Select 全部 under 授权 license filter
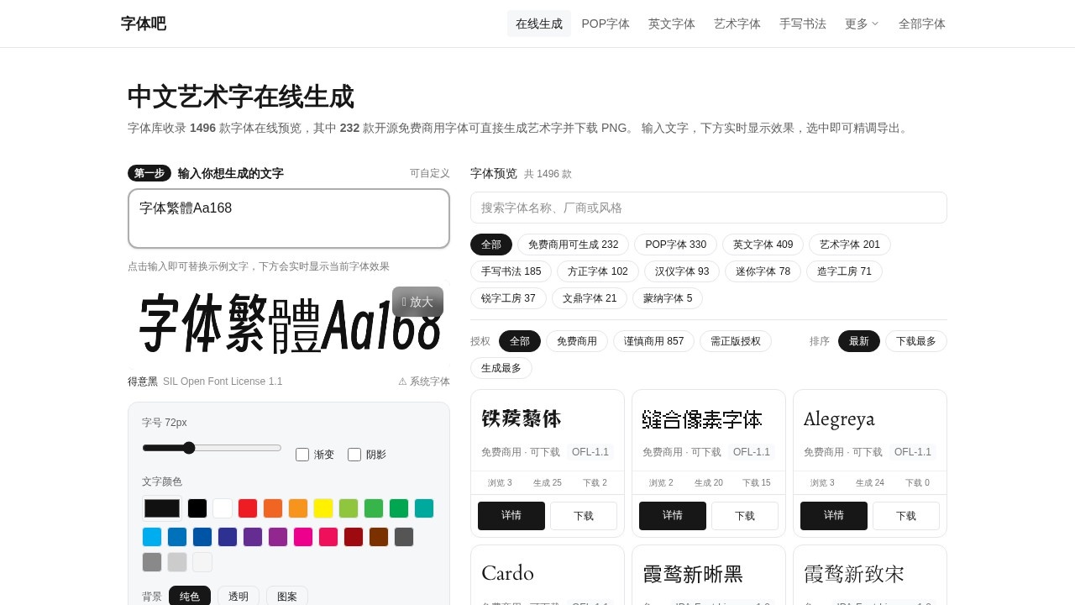1075x605 pixels. pyautogui.click(x=520, y=341)
